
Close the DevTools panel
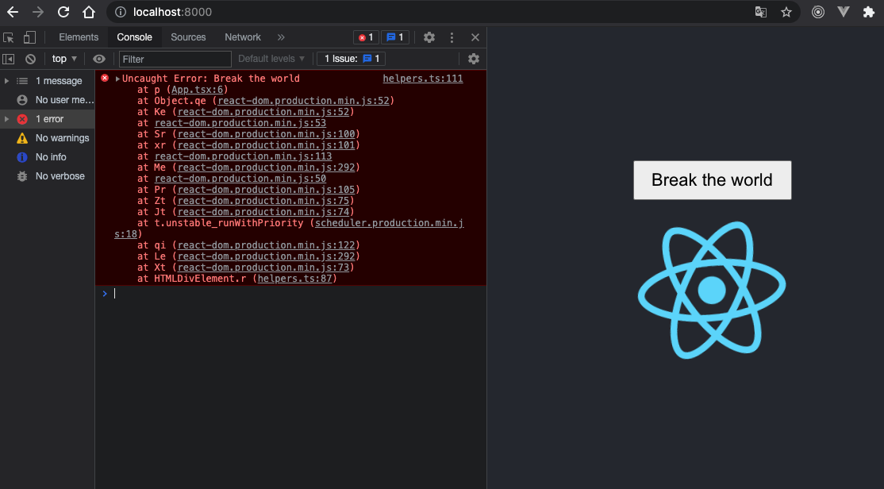(x=475, y=37)
